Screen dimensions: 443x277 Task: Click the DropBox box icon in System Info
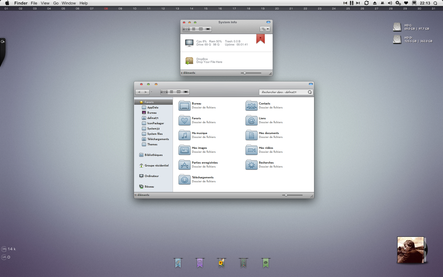[x=189, y=61]
